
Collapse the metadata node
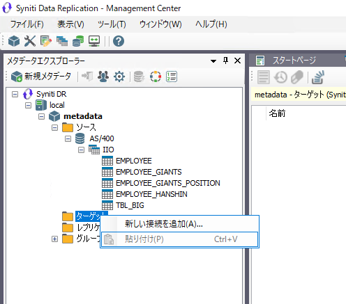click(x=41, y=116)
